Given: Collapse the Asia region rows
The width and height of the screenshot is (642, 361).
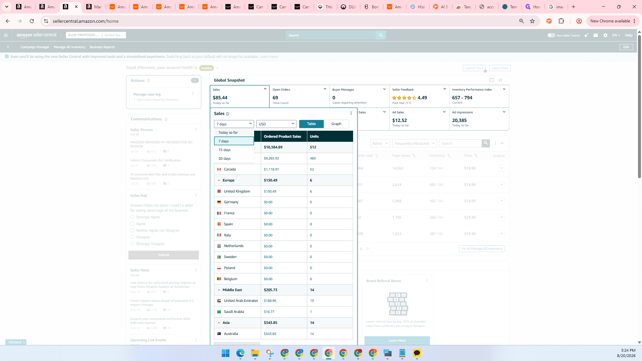Looking at the screenshot, I should (x=219, y=323).
